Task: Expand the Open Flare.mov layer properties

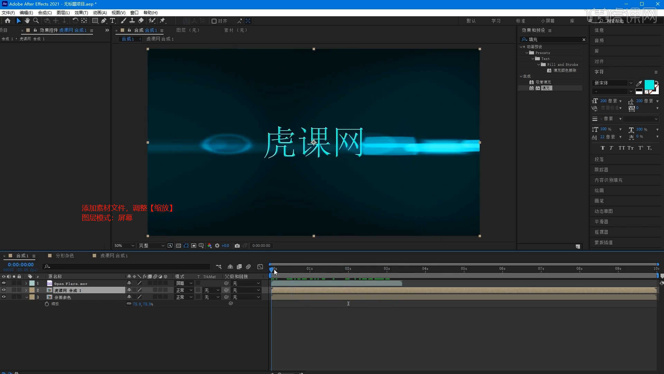Action: (26, 283)
